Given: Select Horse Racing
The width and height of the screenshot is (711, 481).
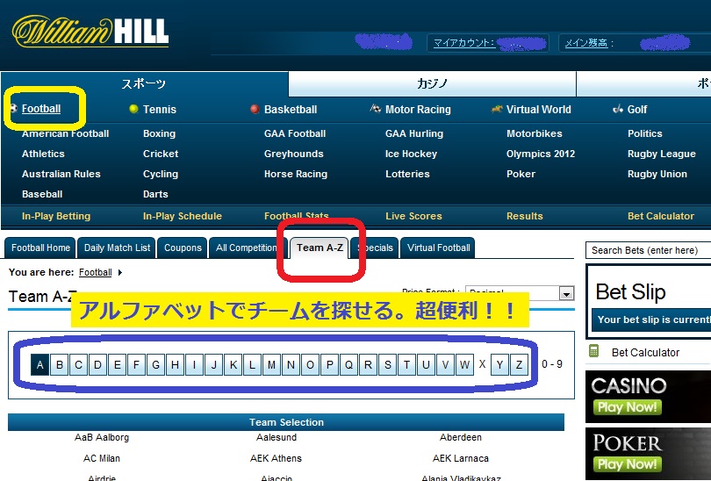Looking at the screenshot, I should coord(296,174).
